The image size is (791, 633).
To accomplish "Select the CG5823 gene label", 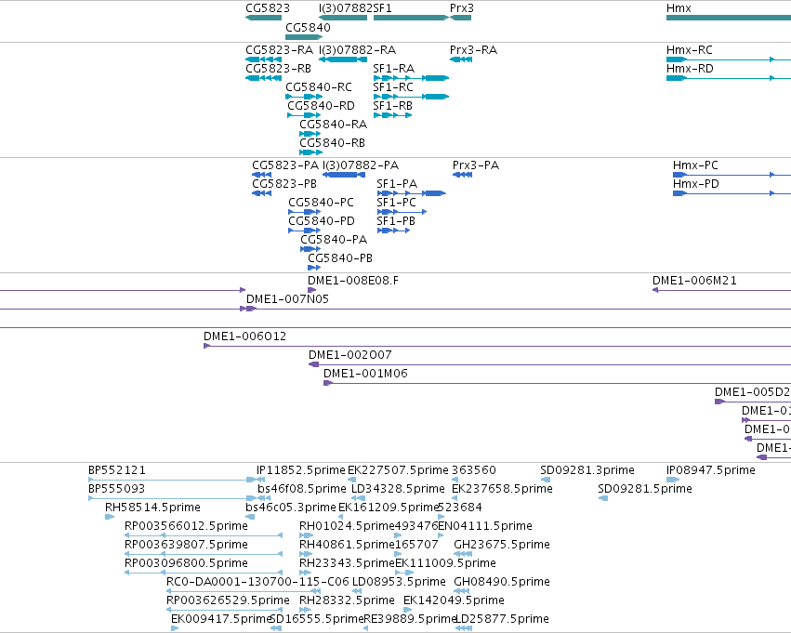I will point(268,8).
